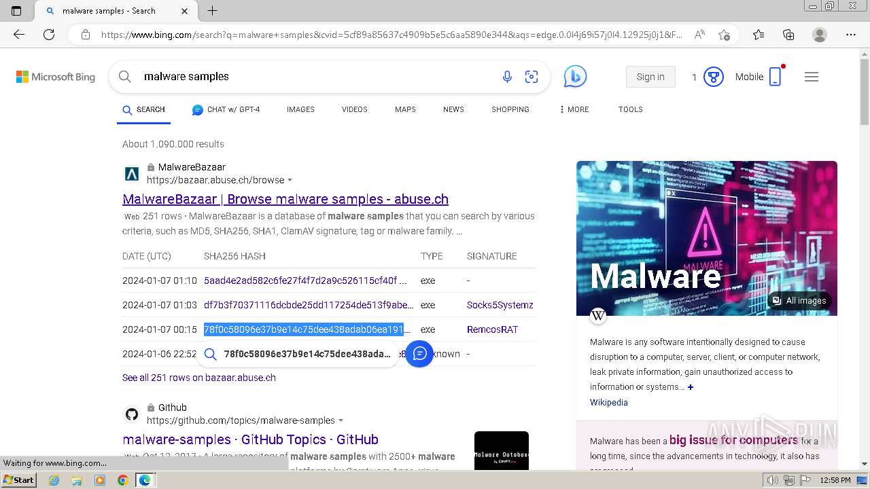Go back to the previous page
This screenshot has width=870, height=489.
pyautogui.click(x=19, y=35)
